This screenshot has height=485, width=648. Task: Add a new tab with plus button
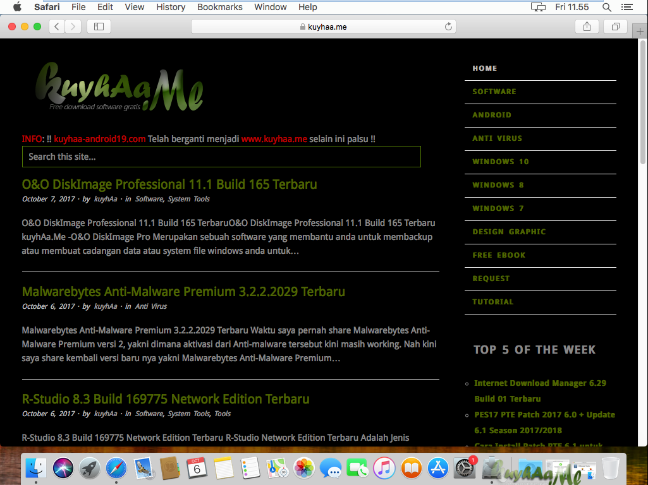click(x=640, y=32)
